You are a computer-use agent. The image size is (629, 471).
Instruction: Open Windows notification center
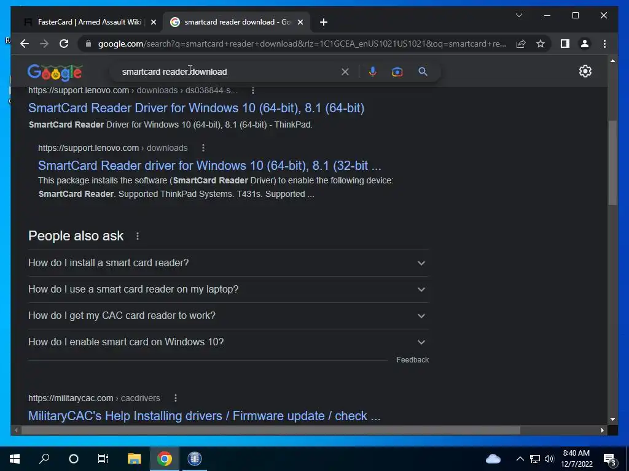click(x=610, y=459)
